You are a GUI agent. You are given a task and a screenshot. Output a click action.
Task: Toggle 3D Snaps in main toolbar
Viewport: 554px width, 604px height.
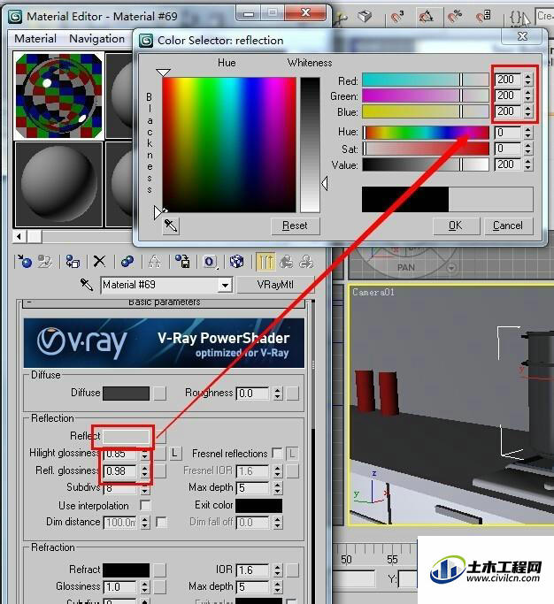click(x=397, y=17)
